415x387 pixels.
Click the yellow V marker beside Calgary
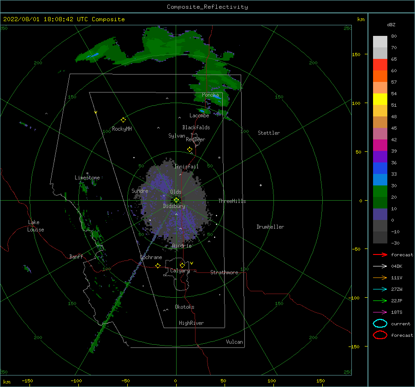coord(192,263)
